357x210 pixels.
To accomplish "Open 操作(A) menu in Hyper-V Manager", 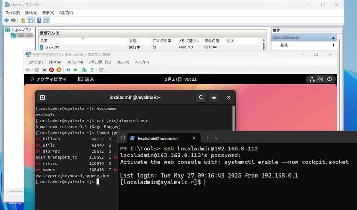I will [31, 13].
